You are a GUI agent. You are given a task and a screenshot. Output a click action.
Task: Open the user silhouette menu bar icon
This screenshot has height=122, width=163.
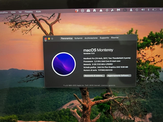(x=131, y=10)
